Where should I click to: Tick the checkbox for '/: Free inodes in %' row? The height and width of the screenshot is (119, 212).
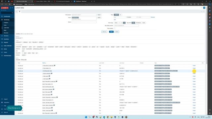17,68
